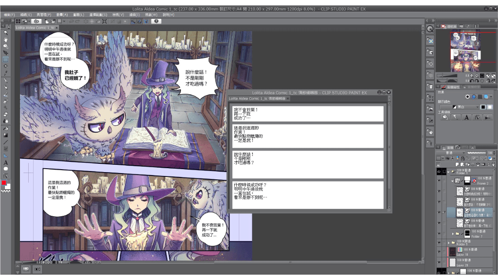
Task: Open the layer blending mode dropdown
Action: pyautogui.click(x=449, y=153)
